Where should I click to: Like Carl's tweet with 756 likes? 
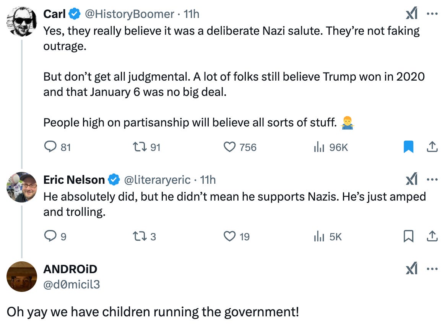point(229,147)
